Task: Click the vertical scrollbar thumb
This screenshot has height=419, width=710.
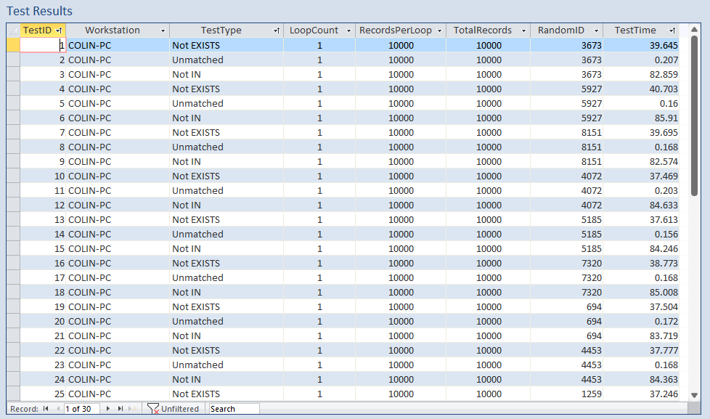Action: (x=694, y=116)
